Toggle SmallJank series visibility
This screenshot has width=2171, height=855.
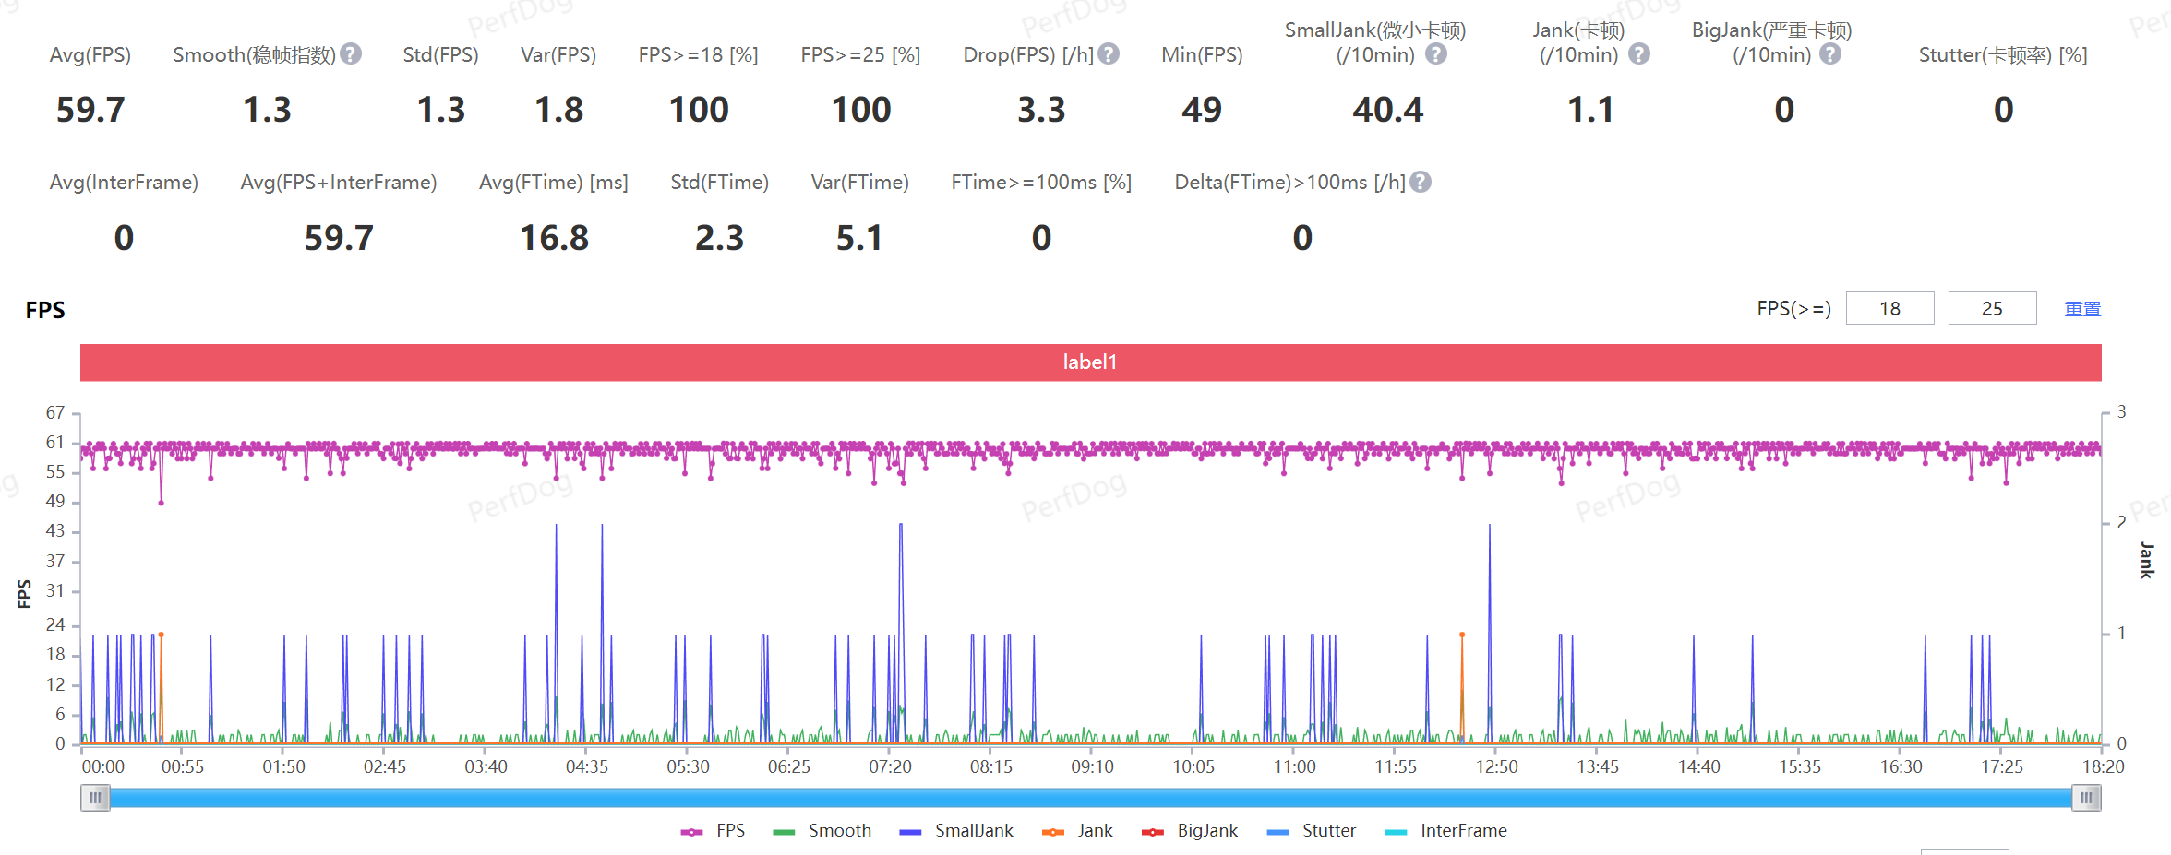pos(956,831)
